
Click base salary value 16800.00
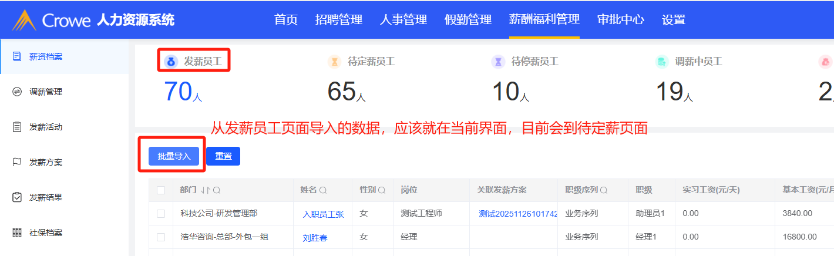799,237
